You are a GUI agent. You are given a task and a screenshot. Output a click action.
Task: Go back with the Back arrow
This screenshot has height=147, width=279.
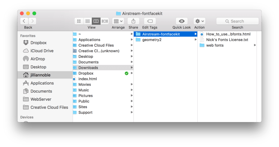pos(24,21)
